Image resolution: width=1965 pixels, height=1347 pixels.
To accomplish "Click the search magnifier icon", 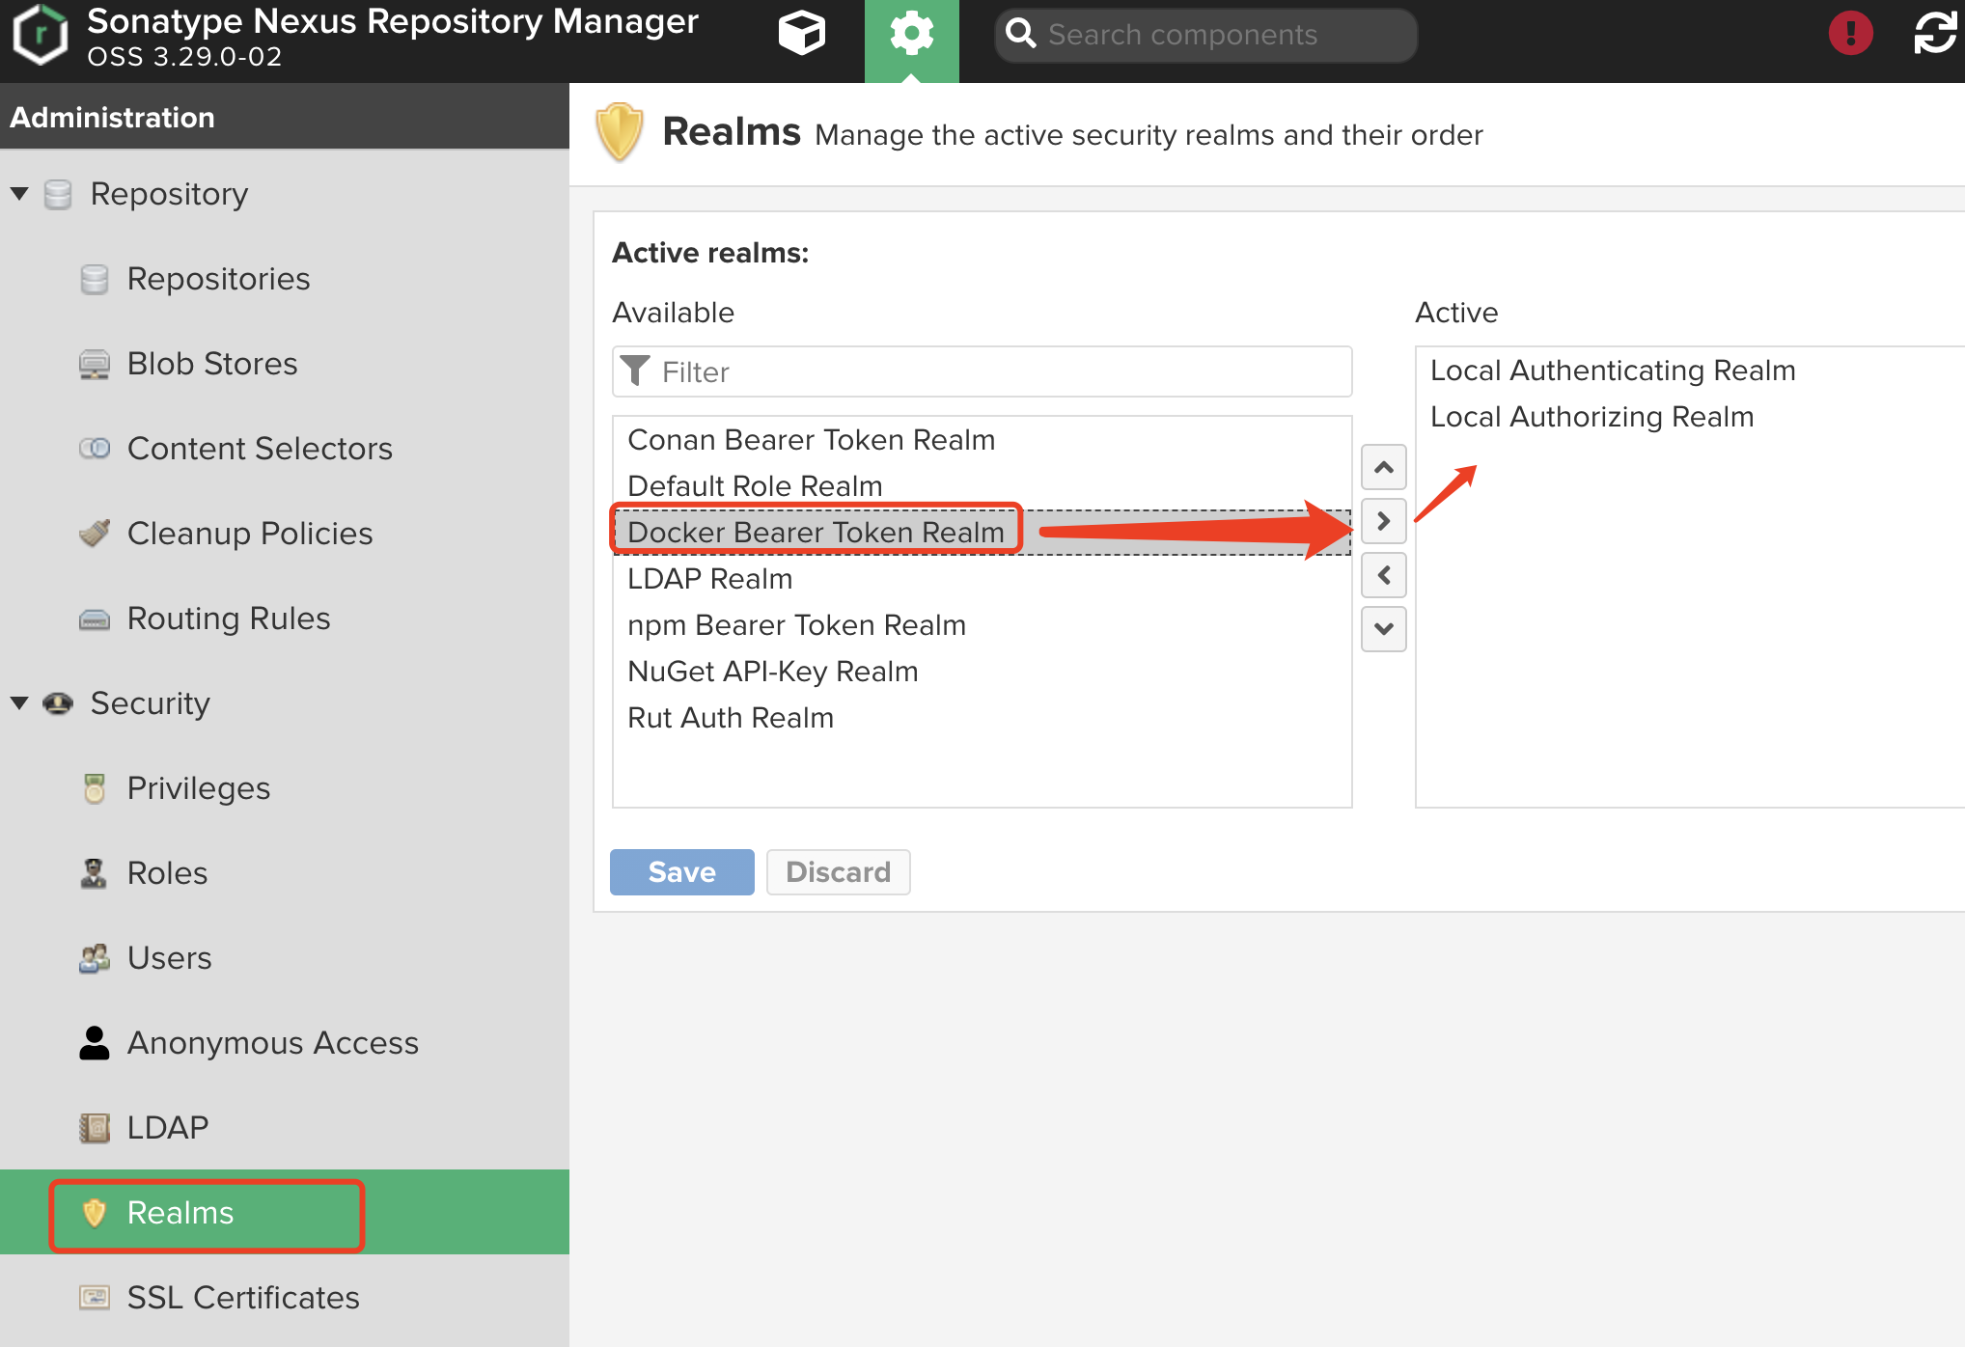I will point(1020,34).
